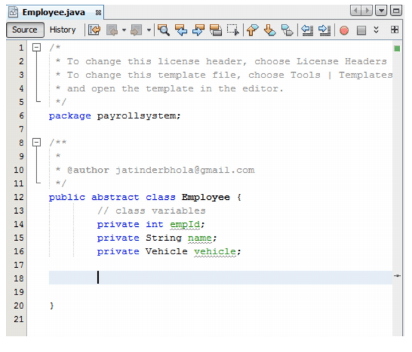412x352 pixels.
Task: Click the 'abstract' keyword on line 12
Action: coord(115,197)
